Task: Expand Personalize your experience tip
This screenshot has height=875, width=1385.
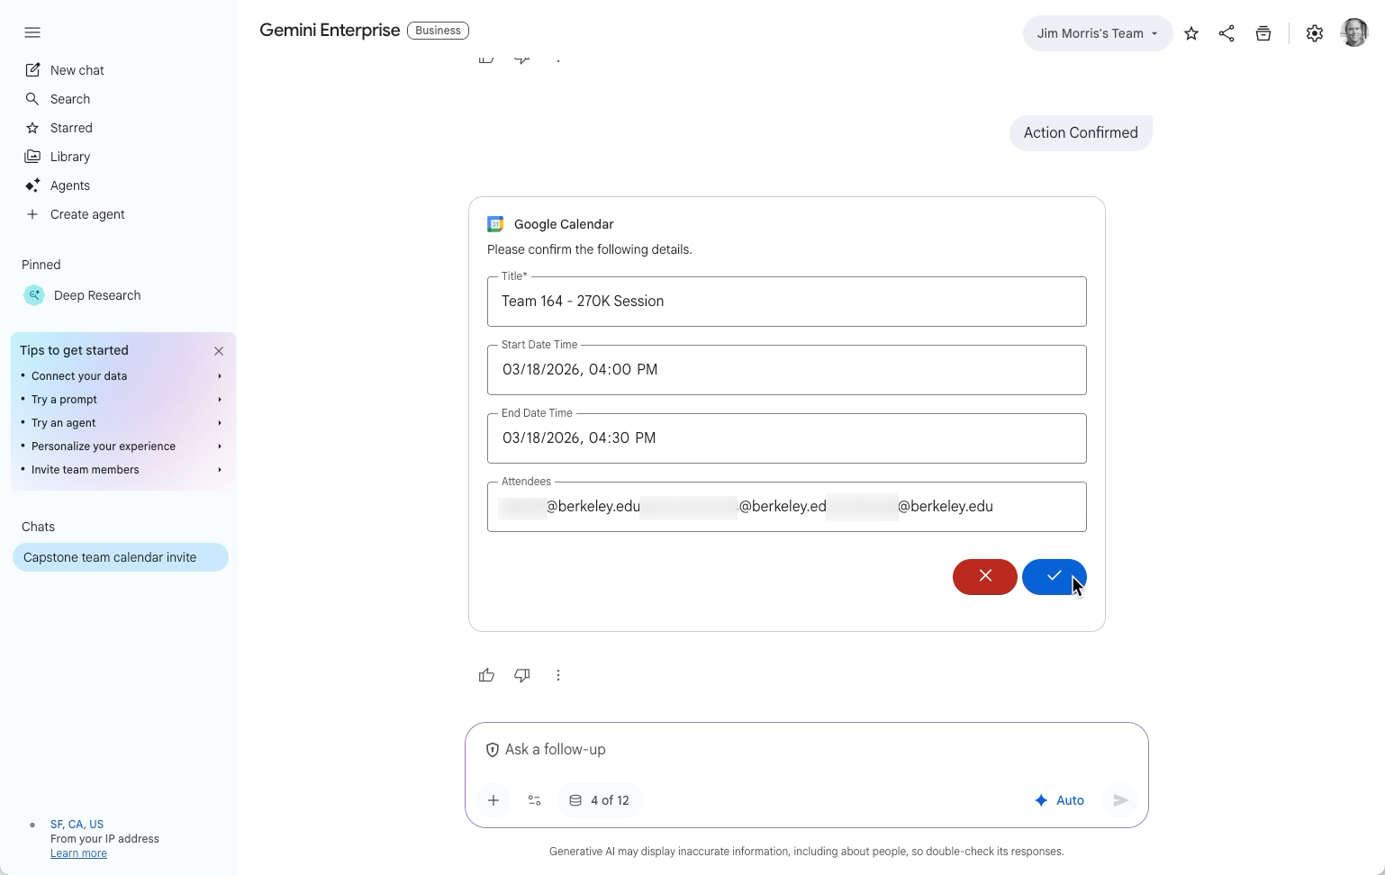Action: (122, 447)
